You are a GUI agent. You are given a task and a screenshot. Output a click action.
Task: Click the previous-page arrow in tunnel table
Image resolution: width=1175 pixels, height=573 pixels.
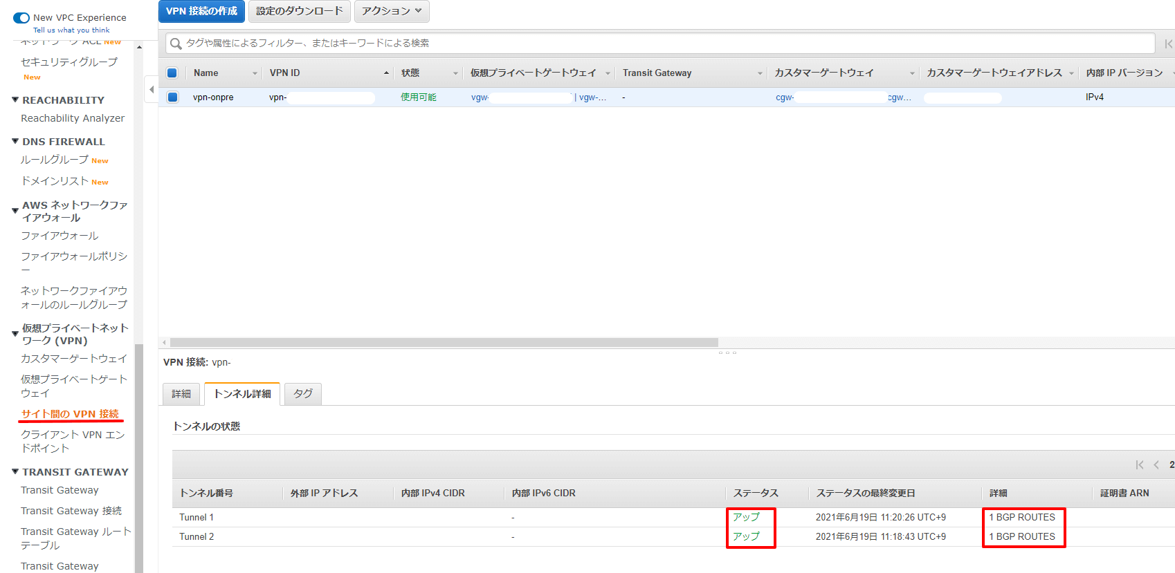pyautogui.click(x=1156, y=464)
